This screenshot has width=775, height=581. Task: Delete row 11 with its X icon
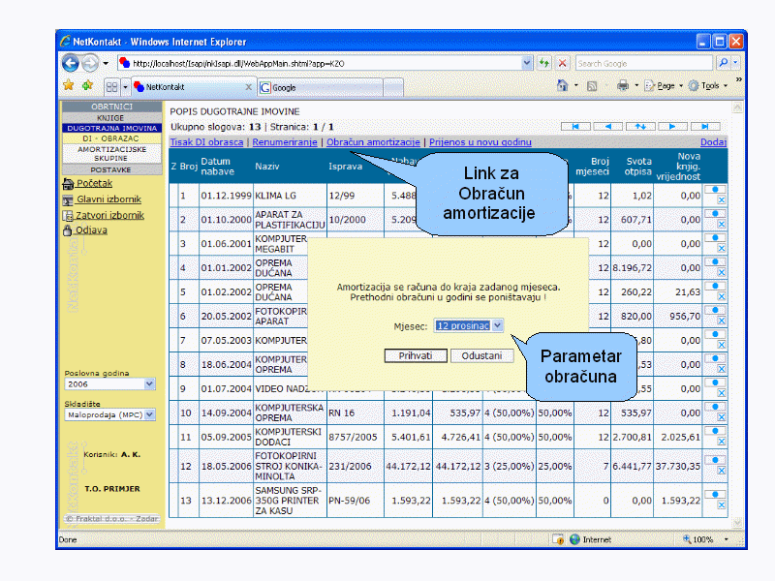tap(721, 442)
